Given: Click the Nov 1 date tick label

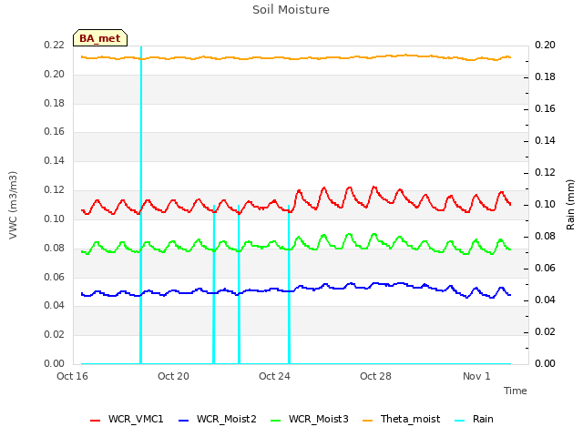Looking at the screenshot, I should coord(476,376).
